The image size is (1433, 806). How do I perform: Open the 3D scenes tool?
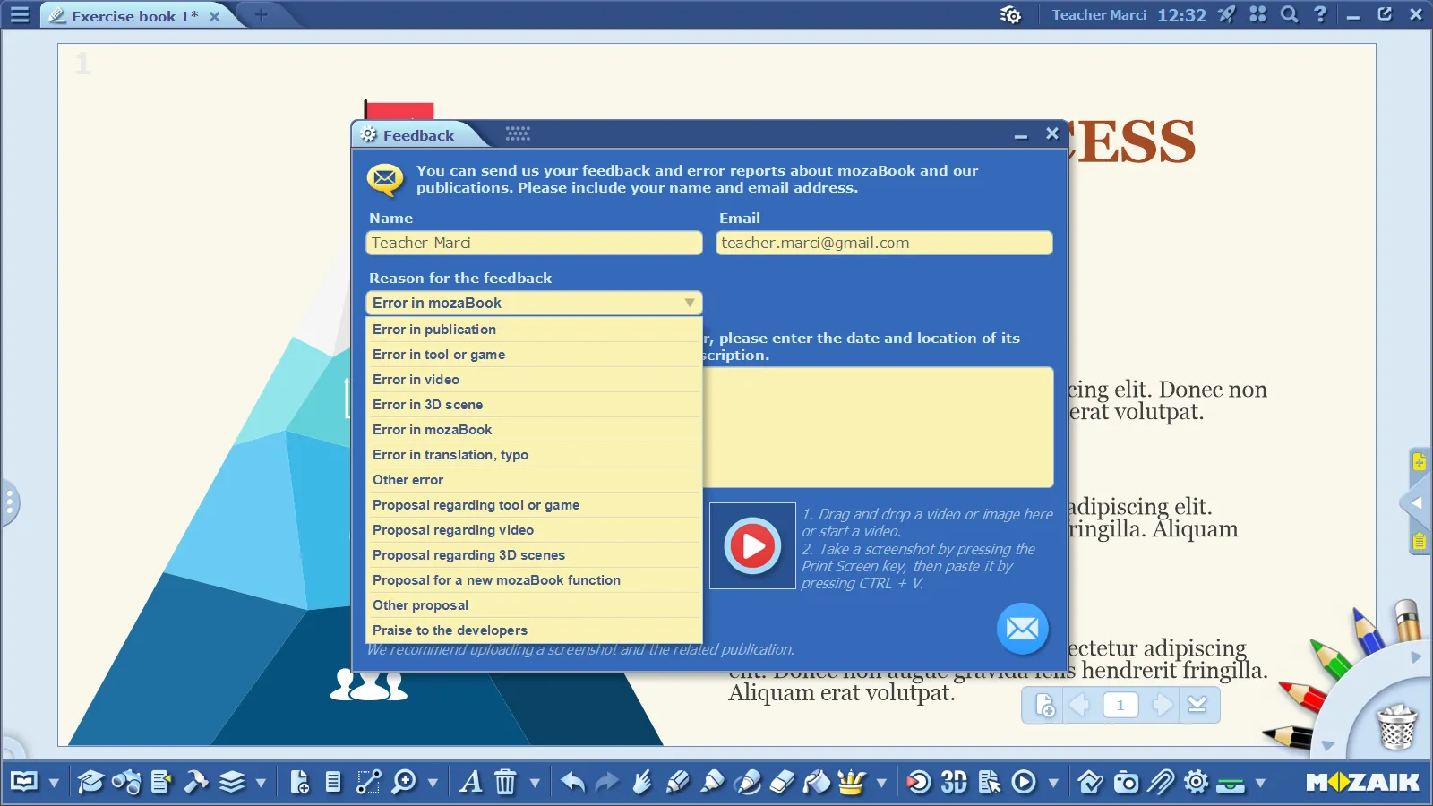(x=954, y=782)
